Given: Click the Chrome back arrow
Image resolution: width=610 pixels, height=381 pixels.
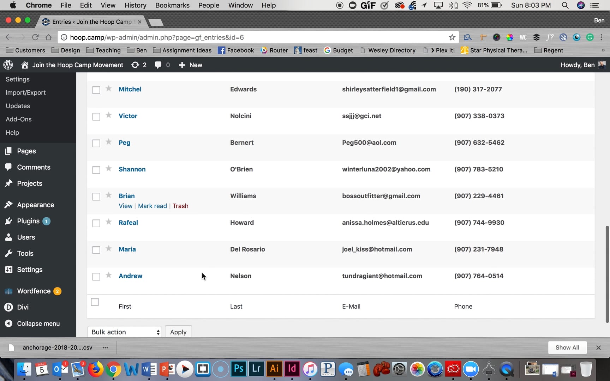Looking at the screenshot, I should click(9, 37).
